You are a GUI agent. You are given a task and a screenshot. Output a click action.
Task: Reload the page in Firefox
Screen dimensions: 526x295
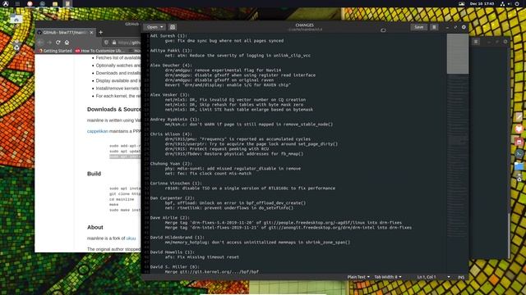click(58, 43)
